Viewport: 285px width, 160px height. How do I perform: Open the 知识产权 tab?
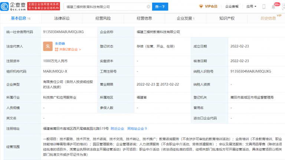[x=227, y=18]
